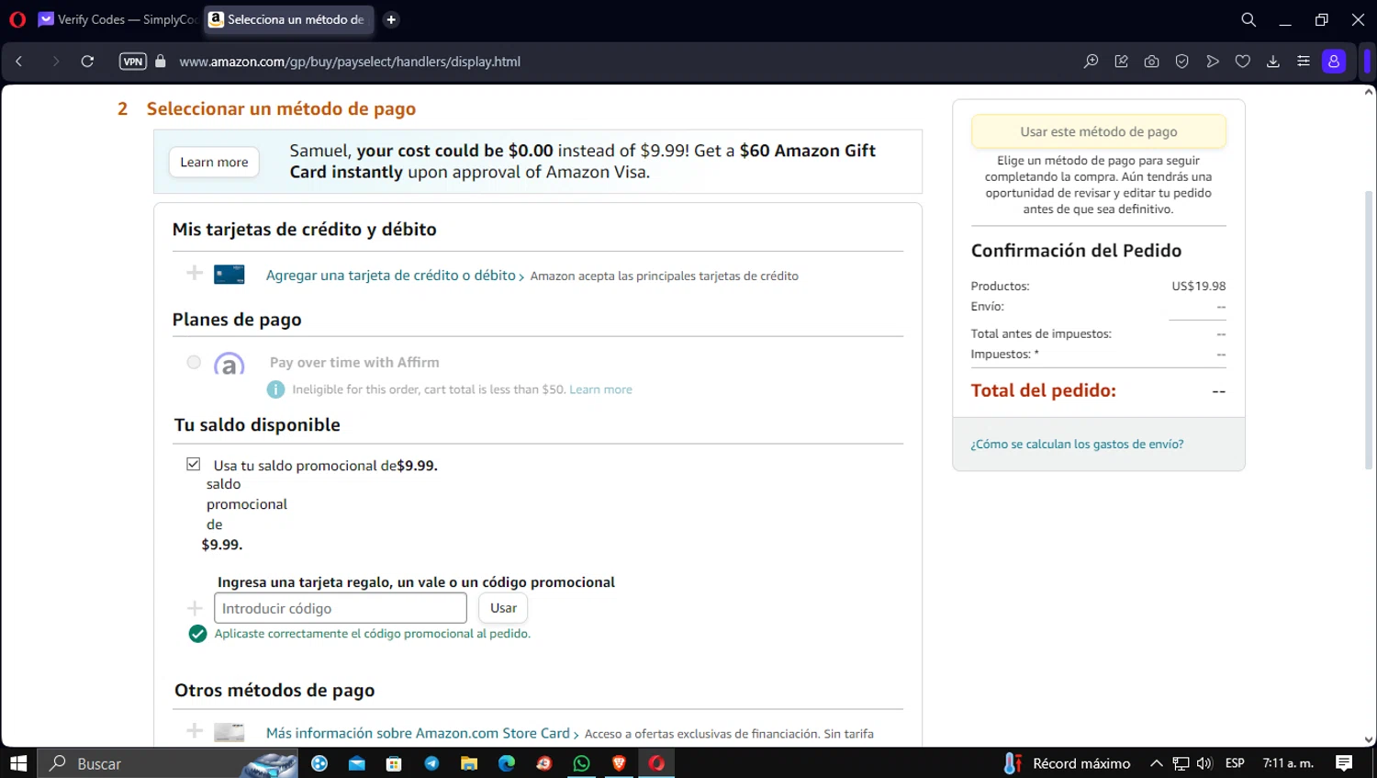Screen dimensions: 1377x778
Task: Uncheck promotional balance $9.99 checkbox
Action: click(193, 464)
